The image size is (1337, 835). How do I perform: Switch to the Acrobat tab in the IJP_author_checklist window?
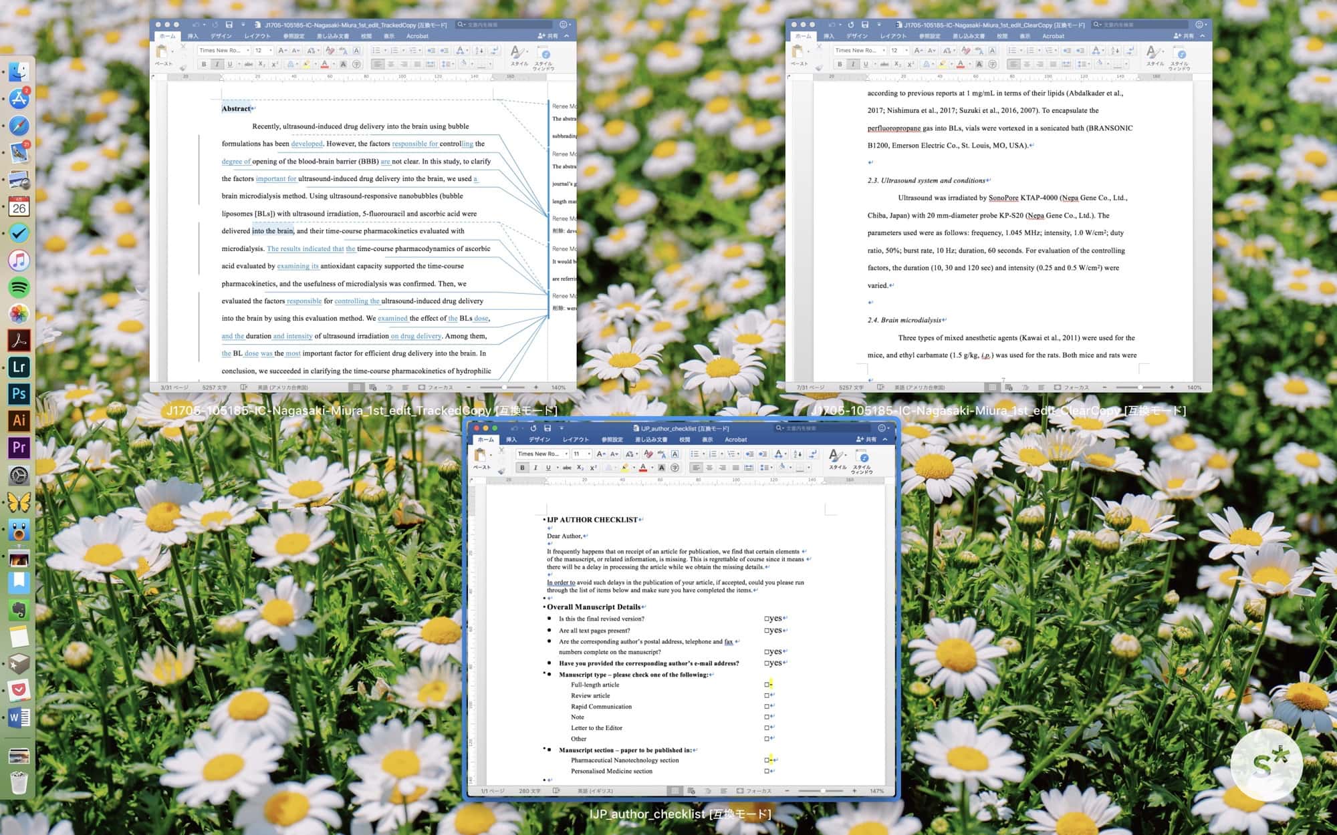tap(735, 440)
